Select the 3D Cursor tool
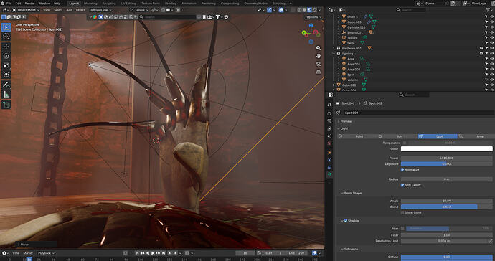The image size is (495, 261). tap(6, 37)
